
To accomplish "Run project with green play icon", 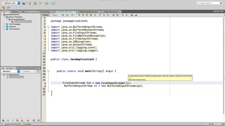I will tap(40, 3).
